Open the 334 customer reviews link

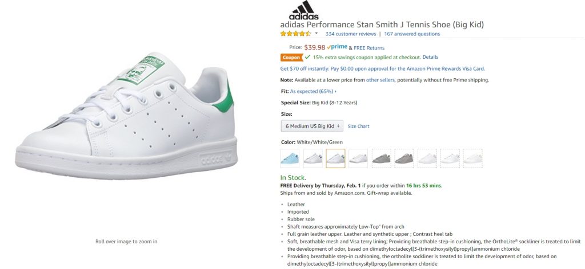351,34
